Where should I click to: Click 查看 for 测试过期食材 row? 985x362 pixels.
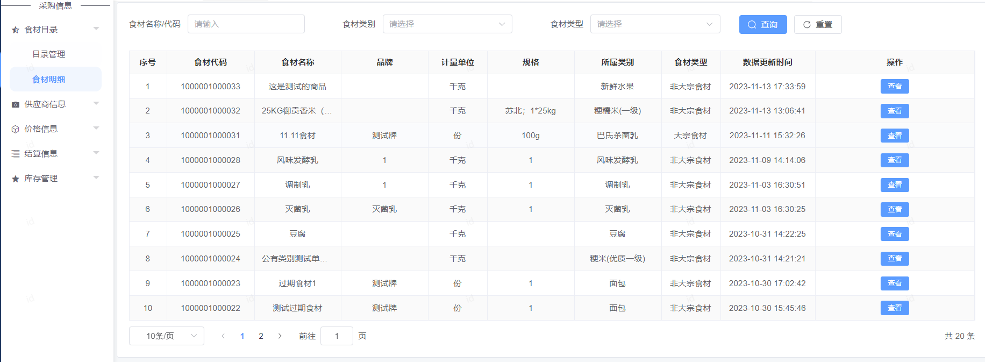pos(895,308)
